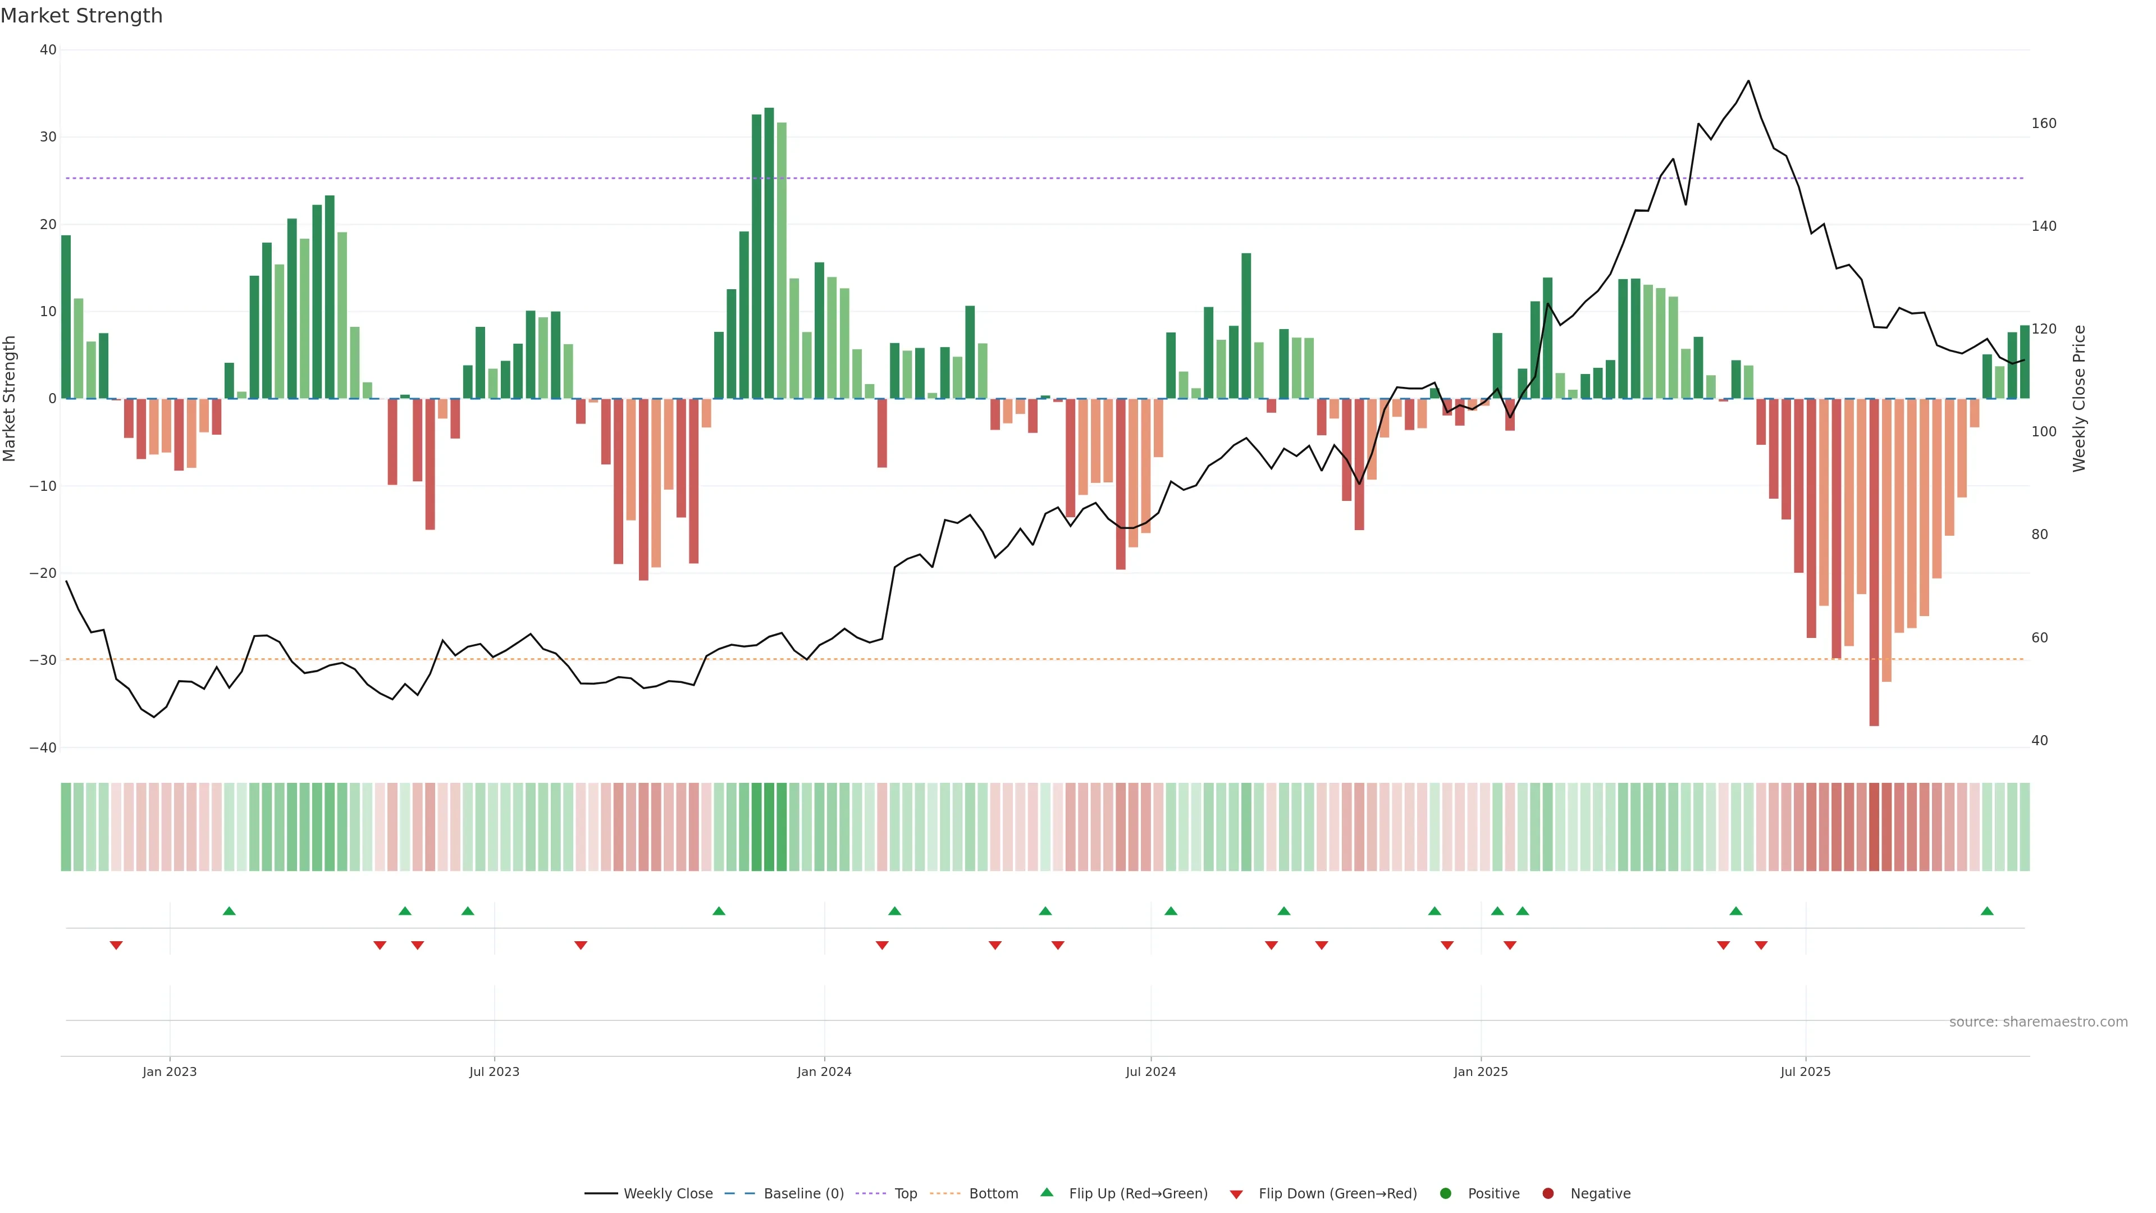The width and height of the screenshot is (2156, 1213).
Task: Click the orange dotted Bottom line sample in legend
Action: 945,1194
